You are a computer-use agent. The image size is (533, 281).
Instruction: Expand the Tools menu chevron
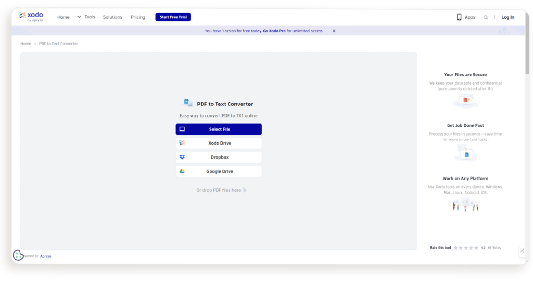click(x=79, y=17)
